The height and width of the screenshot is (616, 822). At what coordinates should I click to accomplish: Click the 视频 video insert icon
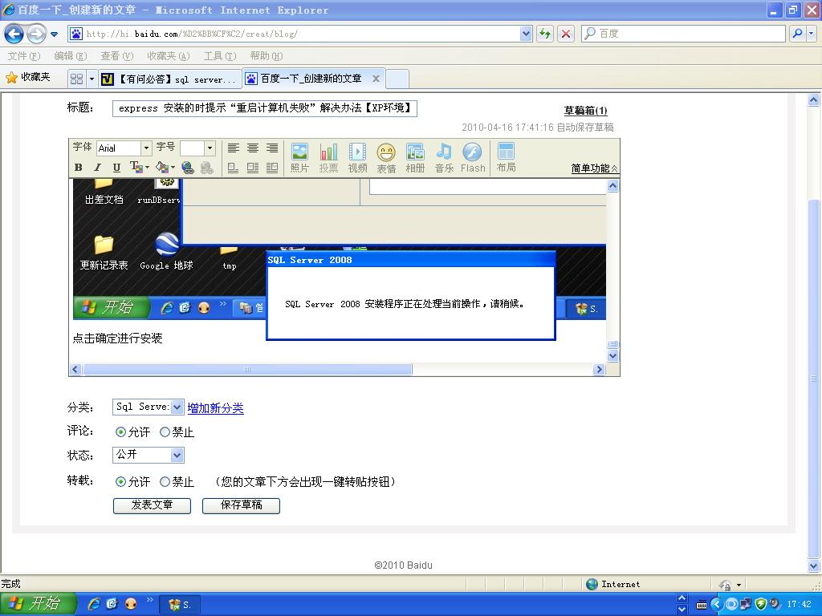357,157
